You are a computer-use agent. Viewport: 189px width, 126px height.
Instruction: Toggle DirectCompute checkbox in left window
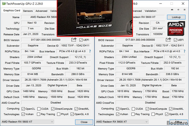point(53,109)
